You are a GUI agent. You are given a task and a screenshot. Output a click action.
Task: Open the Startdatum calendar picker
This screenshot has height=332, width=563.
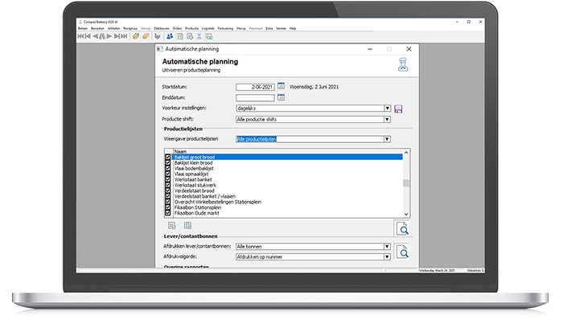point(281,85)
